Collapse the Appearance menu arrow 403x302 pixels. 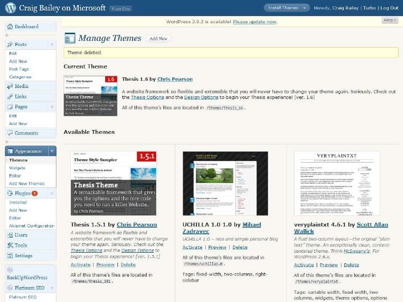[52, 151]
